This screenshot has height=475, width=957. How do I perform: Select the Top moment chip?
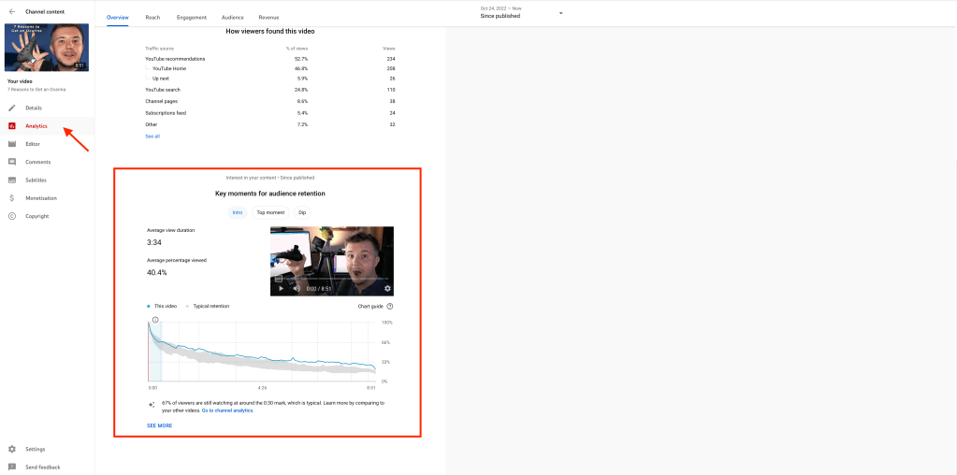point(270,212)
